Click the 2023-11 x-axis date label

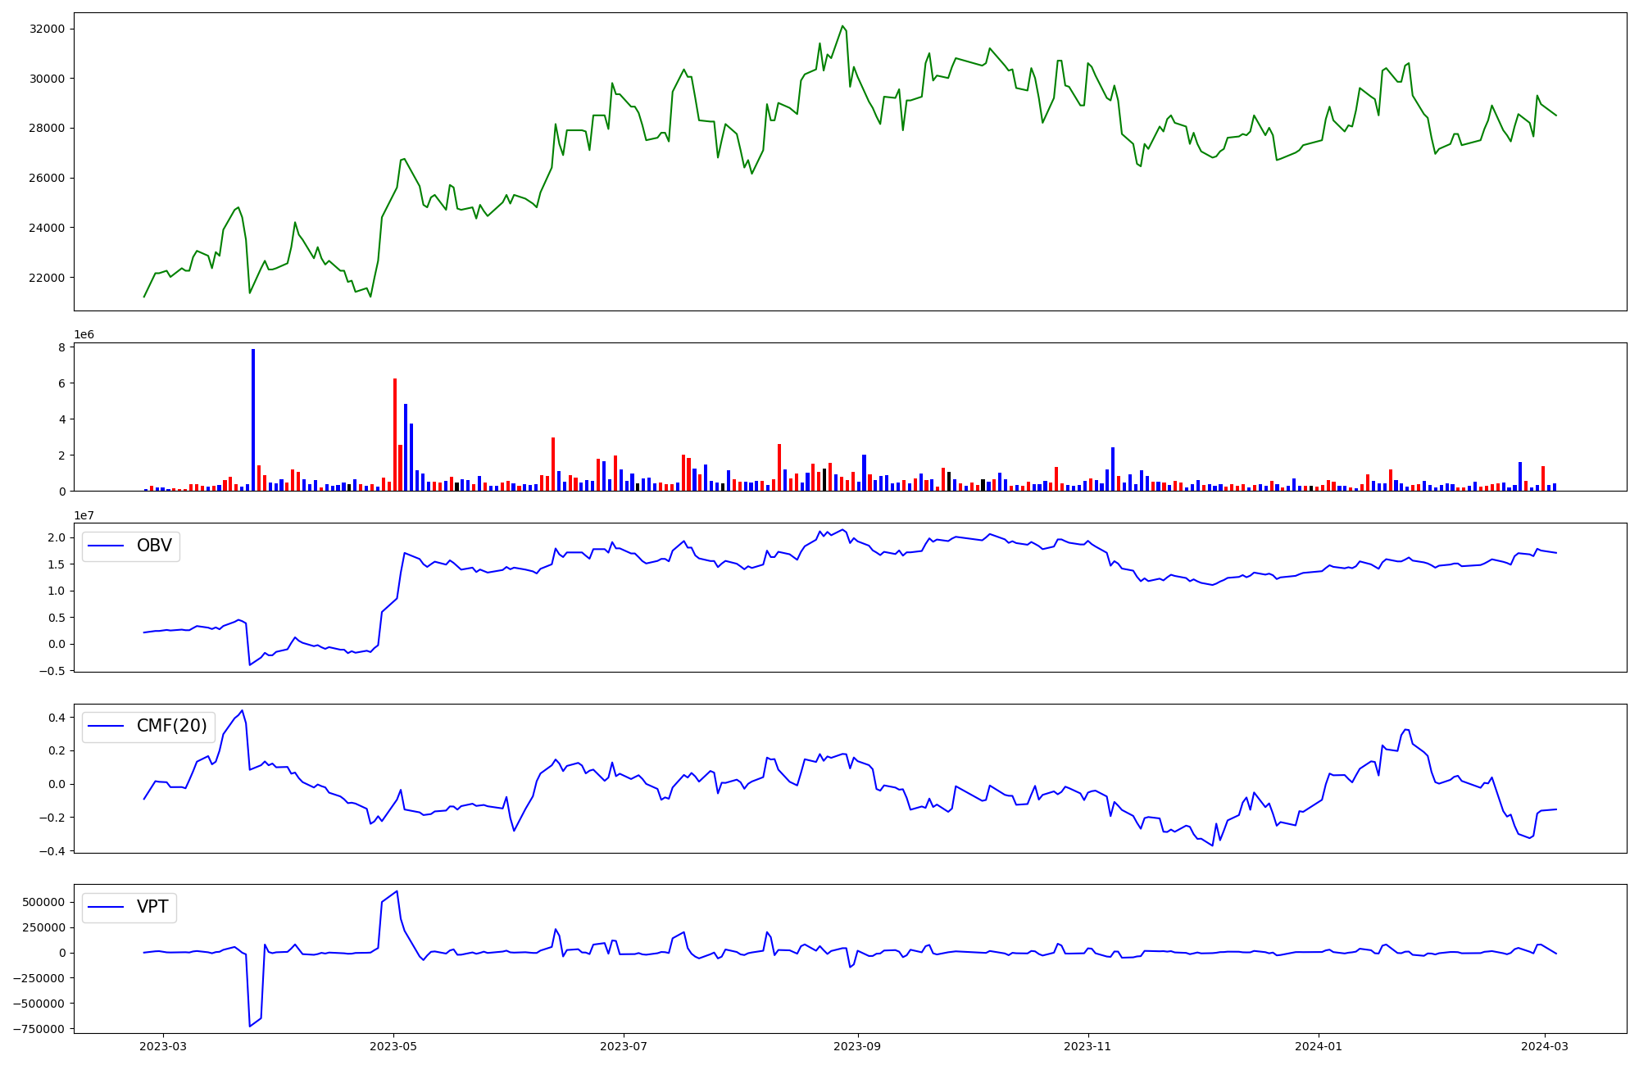1088,1046
